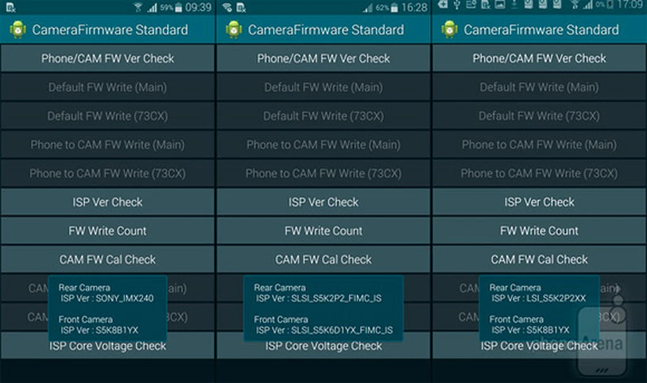The image size is (647, 383).
Task: Tap the Wi-Fi icon on the 17:09 screen
Action: (x=574, y=5)
